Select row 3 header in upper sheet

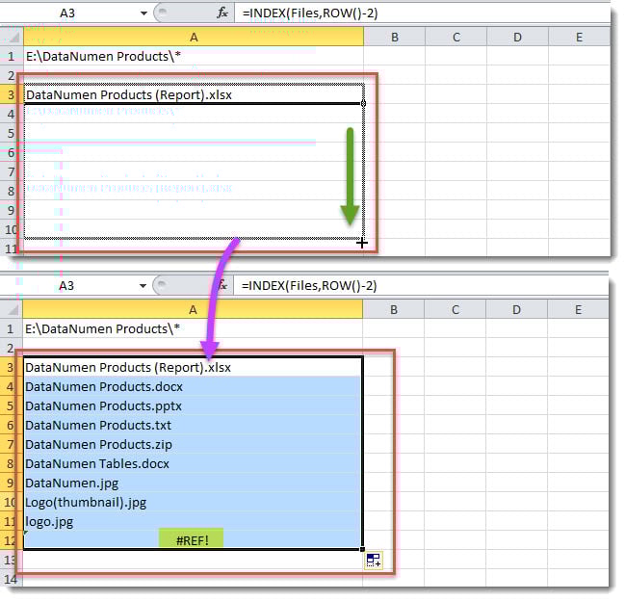coord(12,94)
